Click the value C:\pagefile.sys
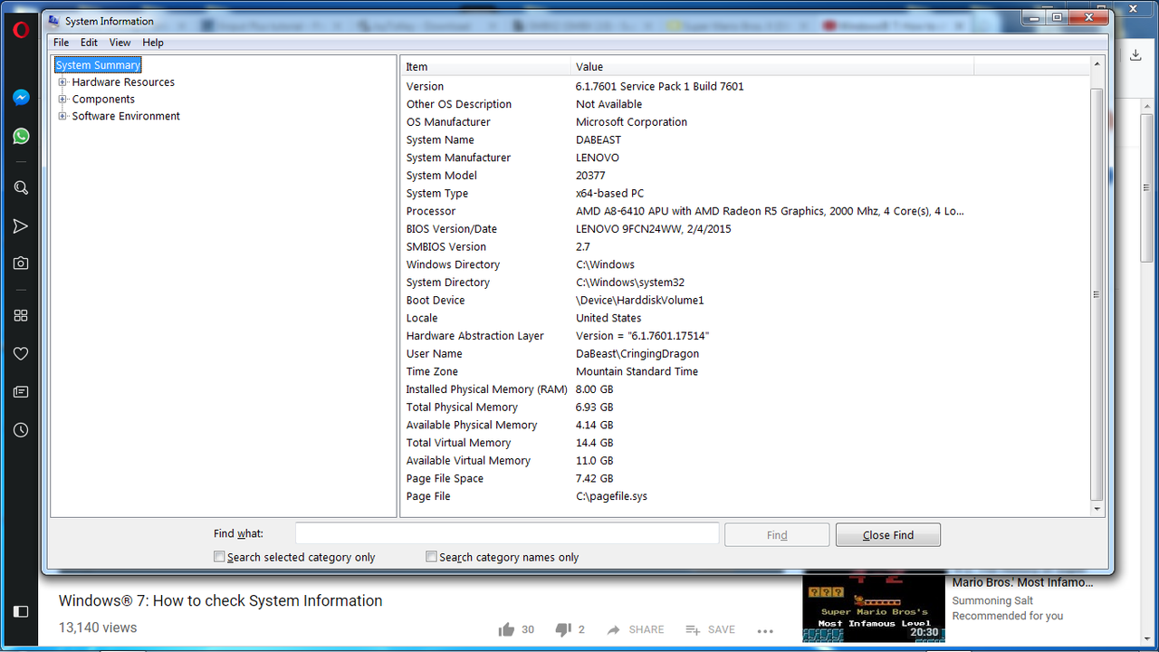Screen dimensions: 1159x652 (611, 496)
